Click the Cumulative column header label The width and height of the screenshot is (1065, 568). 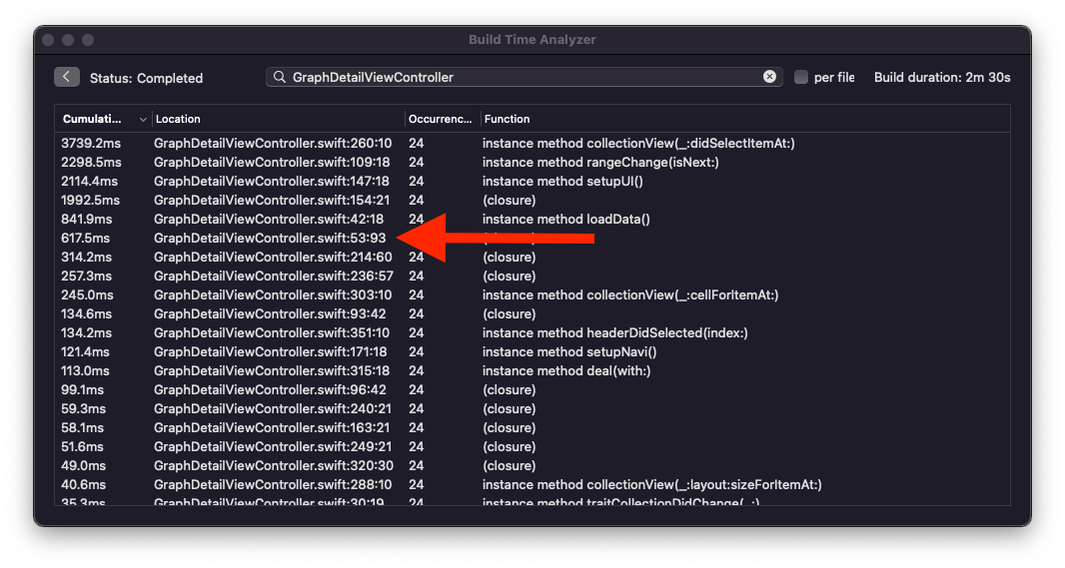[92, 119]
